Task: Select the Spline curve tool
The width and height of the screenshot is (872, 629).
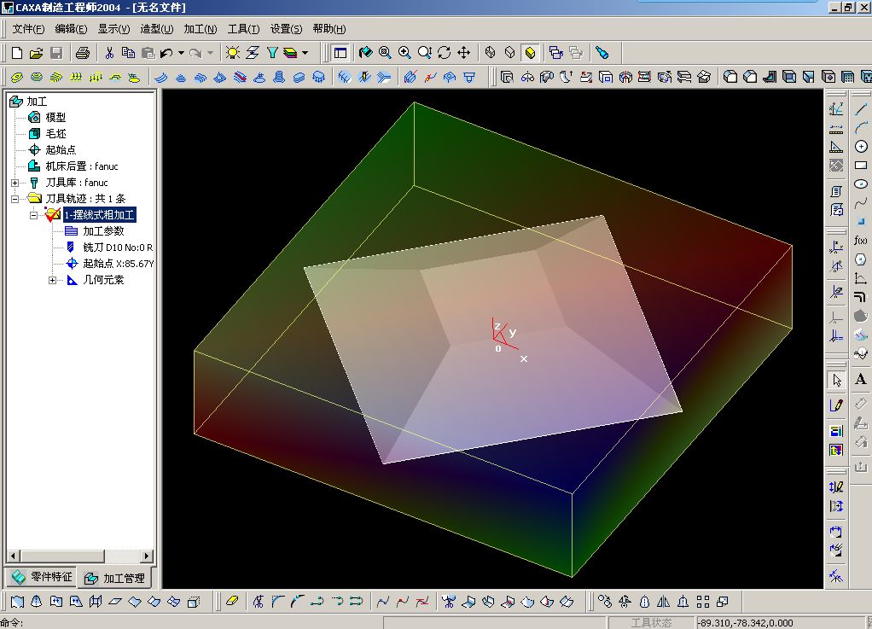Action: click(860, 202)
